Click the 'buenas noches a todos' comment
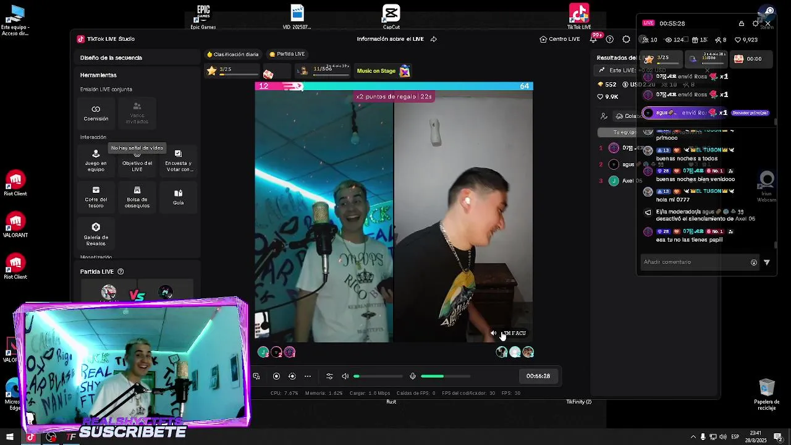 pyautogui.click(x=687, y=159)
